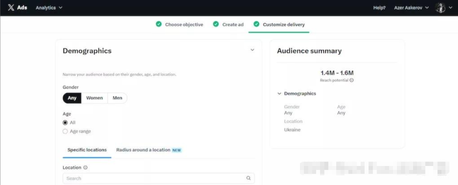
Task: Click the Customize delivery step checkmark icon
Action: [256, 24]
